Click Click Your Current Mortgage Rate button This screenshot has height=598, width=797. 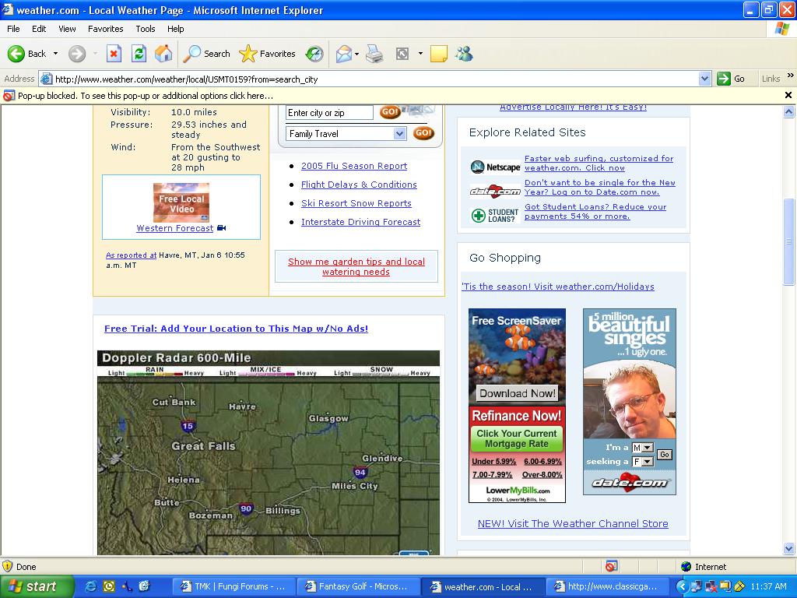517,438
